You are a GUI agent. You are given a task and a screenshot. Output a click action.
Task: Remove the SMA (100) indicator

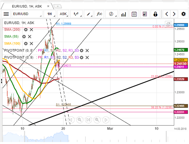pyautogui.click(x=32, y=43)
